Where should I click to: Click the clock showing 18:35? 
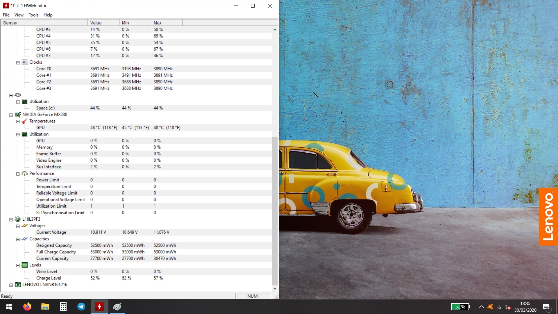[525, 303]
